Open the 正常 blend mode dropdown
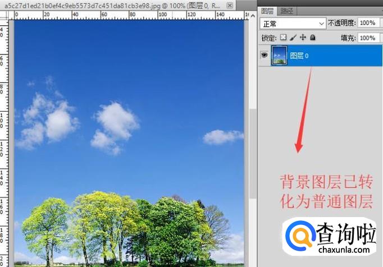The height and width of the screenshot is (267, 383). click(x=293, y=24)
